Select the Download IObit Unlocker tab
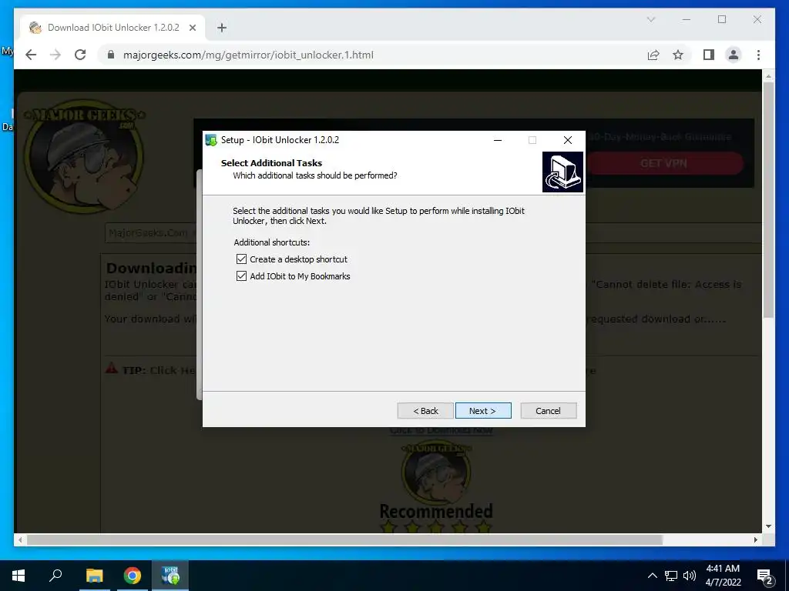Image resolution: width=789 pixels, height=591 pixels. 112,28
